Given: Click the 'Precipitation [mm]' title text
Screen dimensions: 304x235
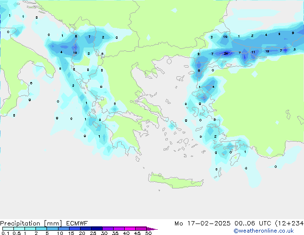Looking at the screenshot, I should click(31, 223).
